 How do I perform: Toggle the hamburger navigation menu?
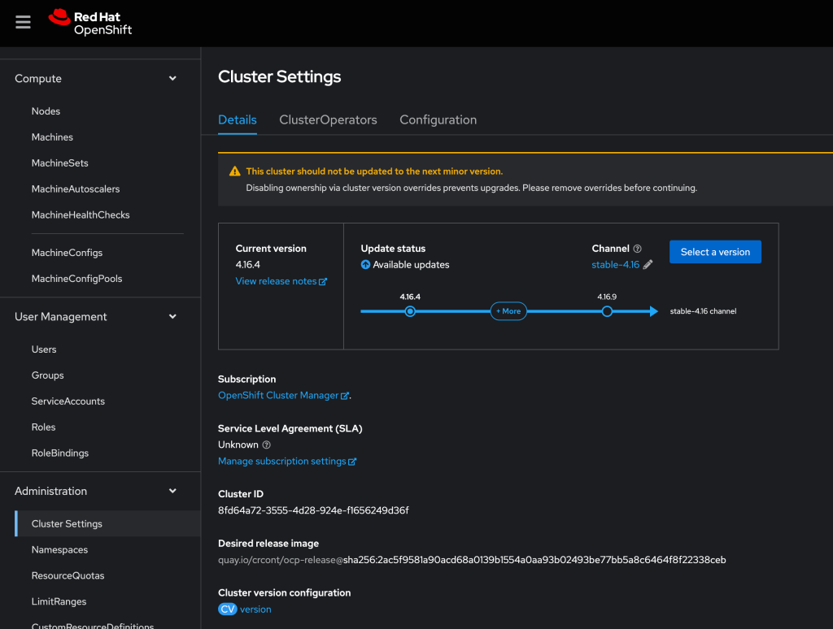(23, 22)
